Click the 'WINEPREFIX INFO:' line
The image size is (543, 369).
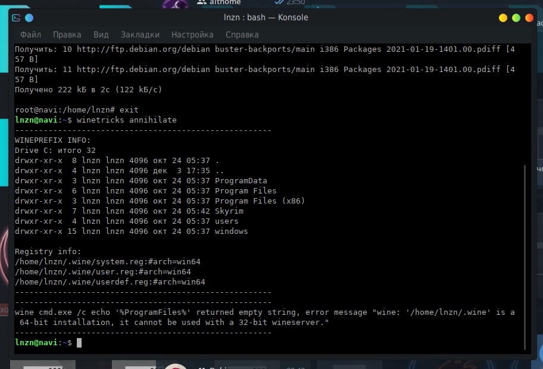[x=52, y=140]
